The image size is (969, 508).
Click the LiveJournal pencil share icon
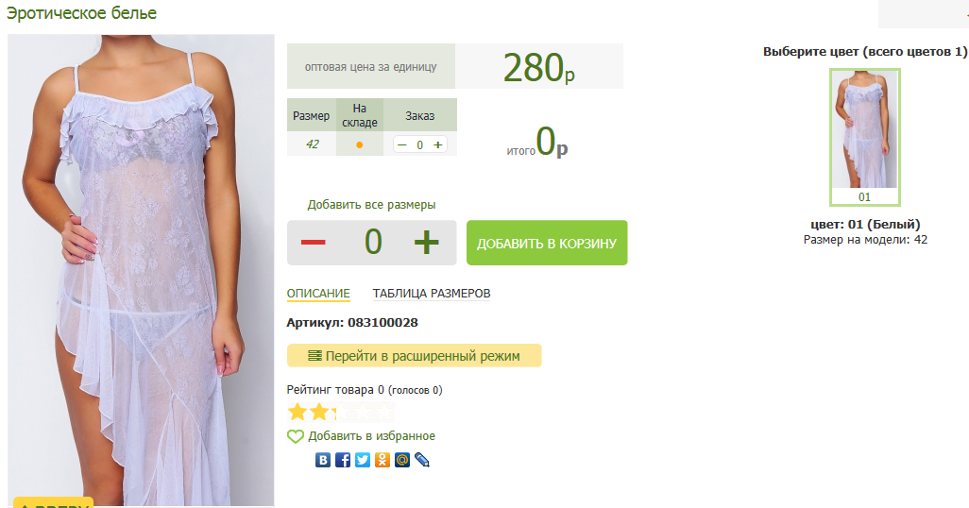coord(422,460)
